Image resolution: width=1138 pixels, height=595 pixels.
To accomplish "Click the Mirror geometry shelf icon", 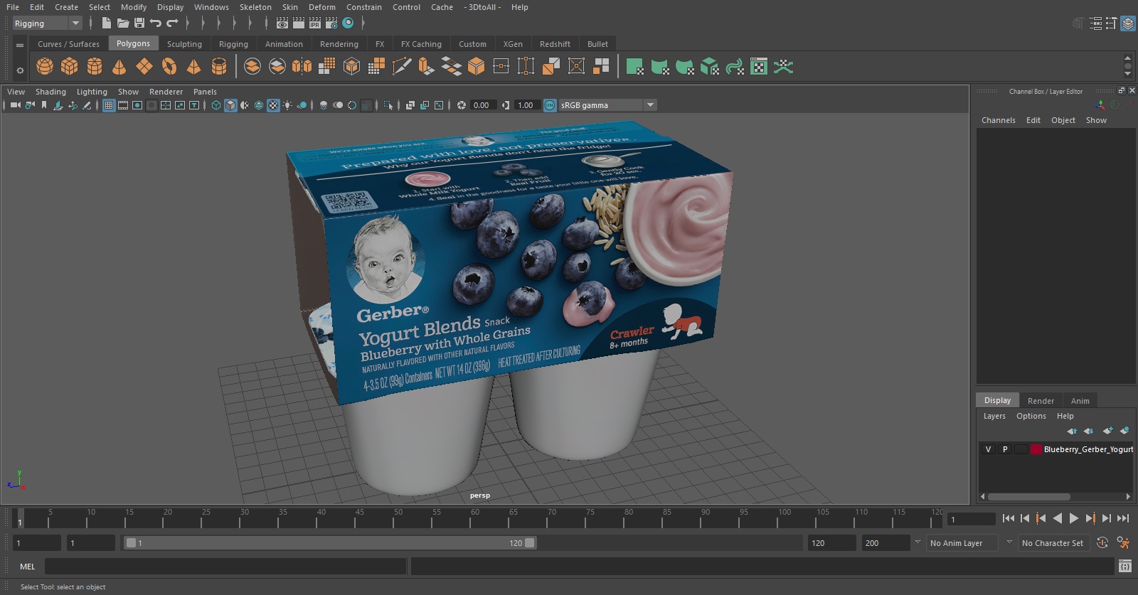I will pos(302,67).
